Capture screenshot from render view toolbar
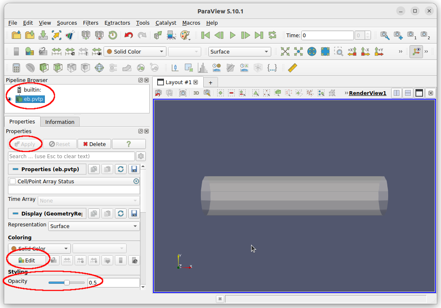This screenshot has height=308, width=441. (182, 93)
